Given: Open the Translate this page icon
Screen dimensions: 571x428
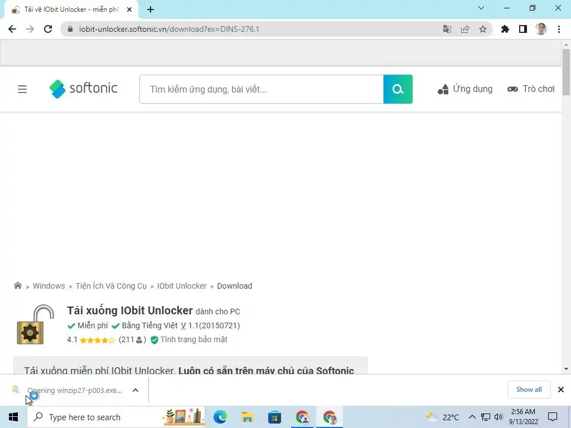Looking at the screenshot, I should (x=447, y=29).
